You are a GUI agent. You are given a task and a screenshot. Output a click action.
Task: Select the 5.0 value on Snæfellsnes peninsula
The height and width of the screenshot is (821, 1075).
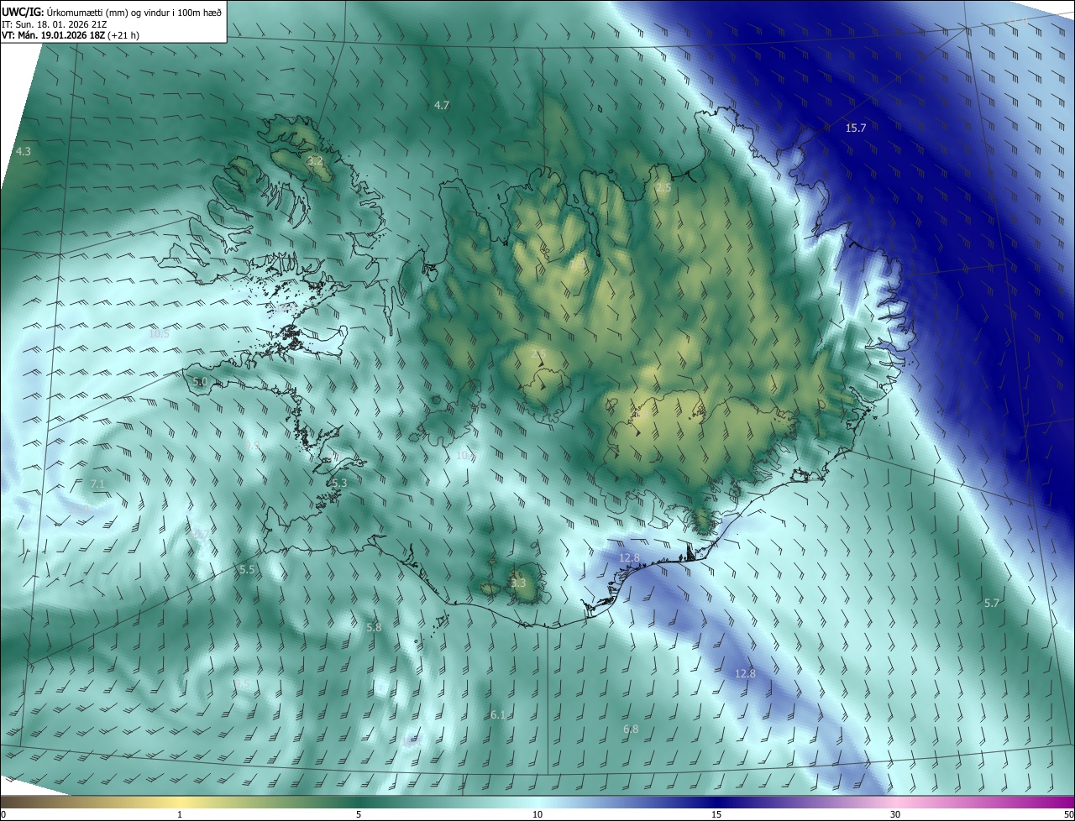point(200,381)
